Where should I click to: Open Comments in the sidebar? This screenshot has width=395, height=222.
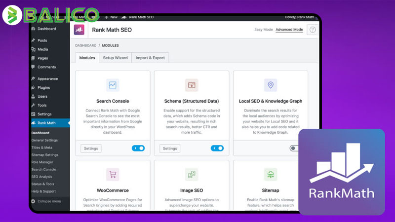(46, 67)
